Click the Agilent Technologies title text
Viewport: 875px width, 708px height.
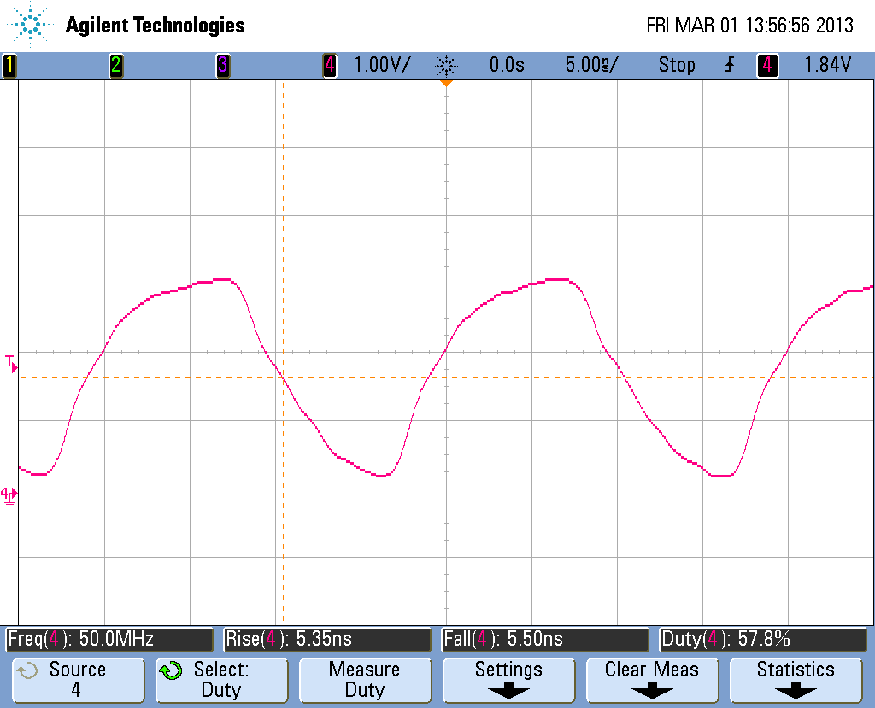click(156, 25)
